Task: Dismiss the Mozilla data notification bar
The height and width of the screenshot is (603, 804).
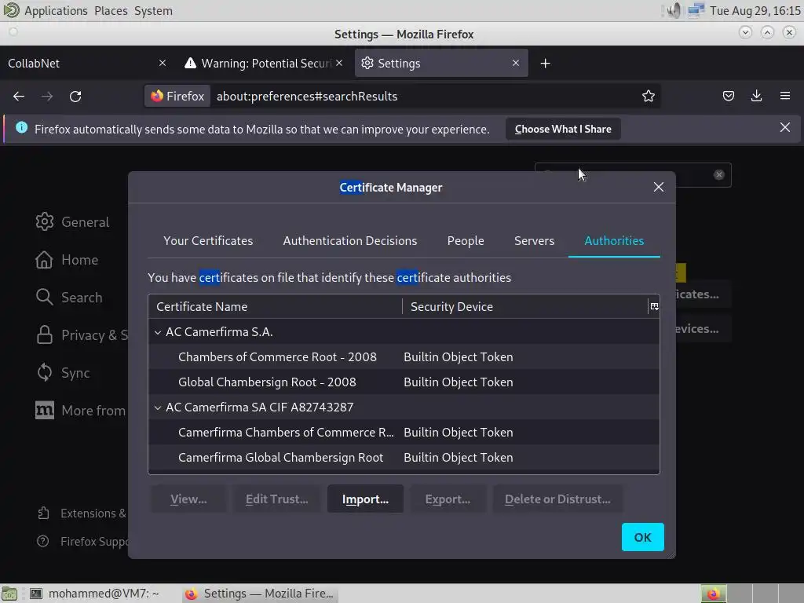Action: tap(784, 128)
